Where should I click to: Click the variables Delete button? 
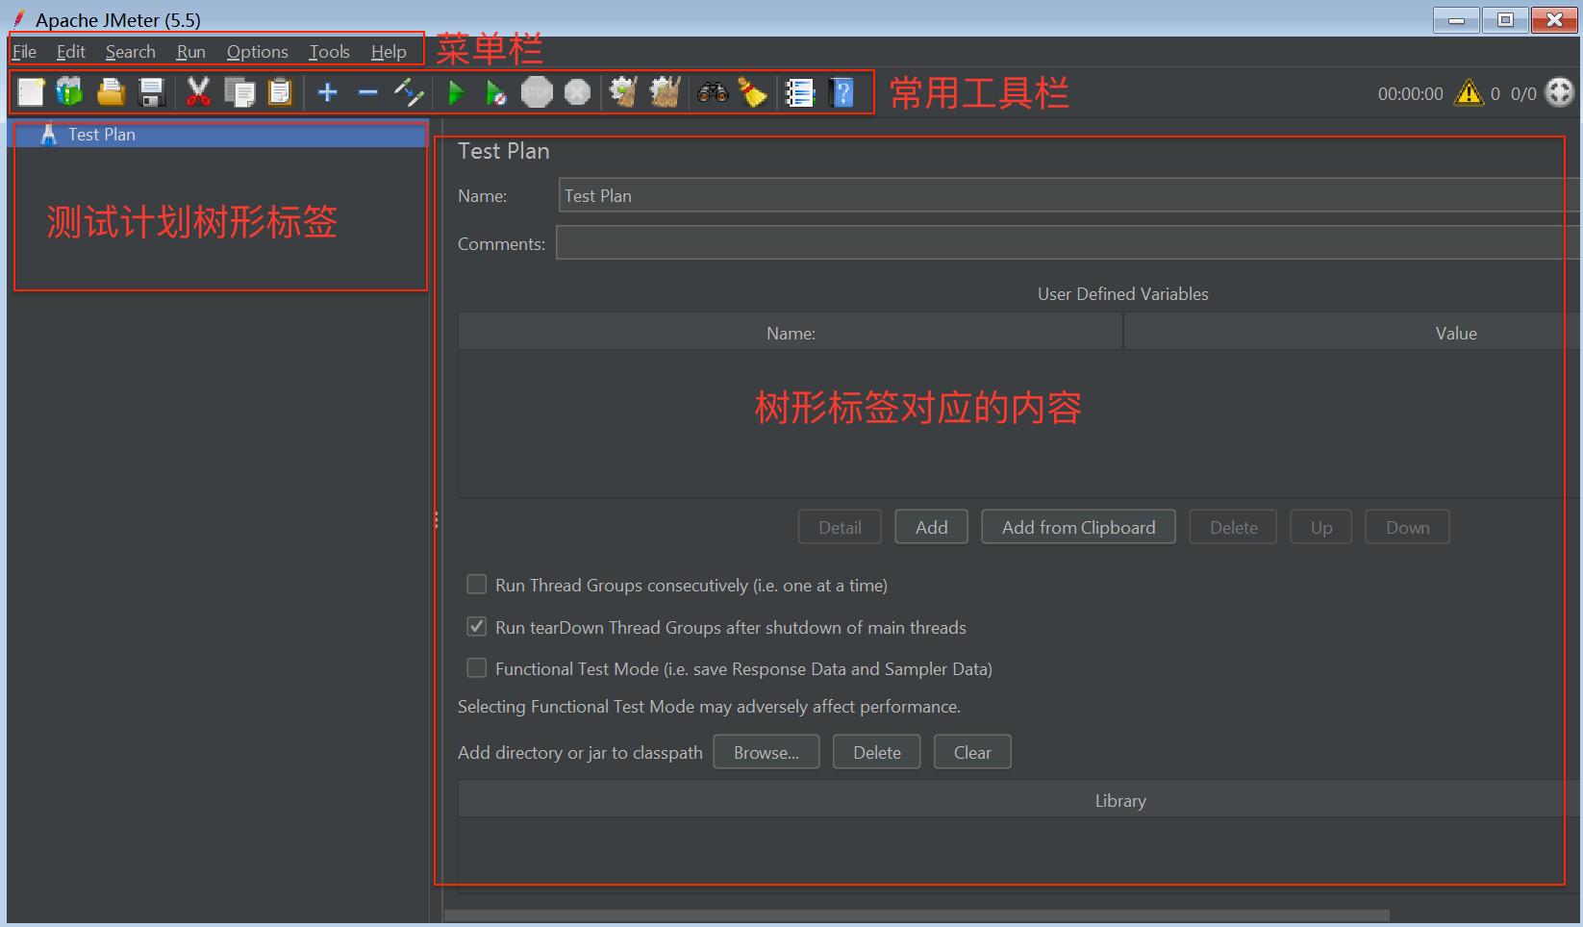1233,527
